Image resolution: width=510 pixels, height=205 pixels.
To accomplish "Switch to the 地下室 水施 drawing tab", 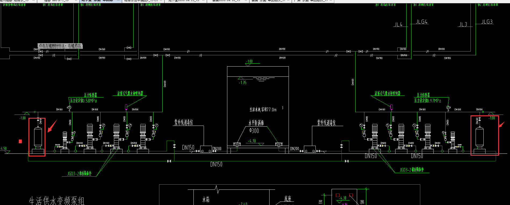I will tap(100, 1).
